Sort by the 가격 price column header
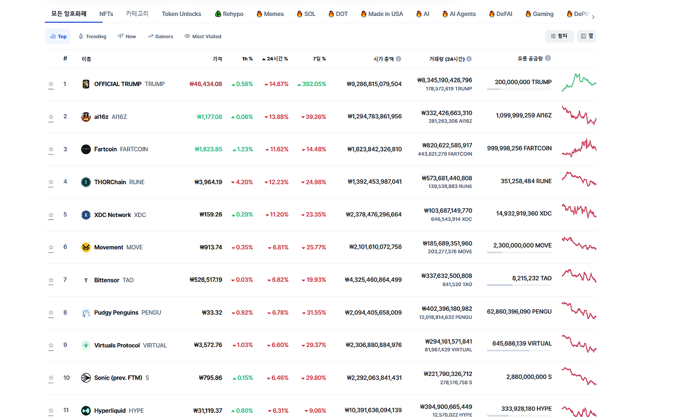 217,59
